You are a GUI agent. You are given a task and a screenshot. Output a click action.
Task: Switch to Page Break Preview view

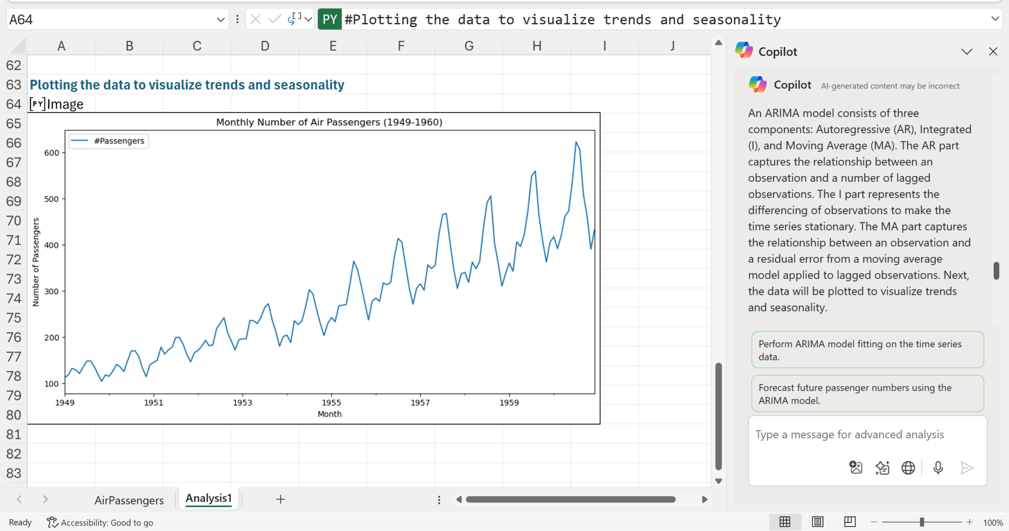click(849, 522)
